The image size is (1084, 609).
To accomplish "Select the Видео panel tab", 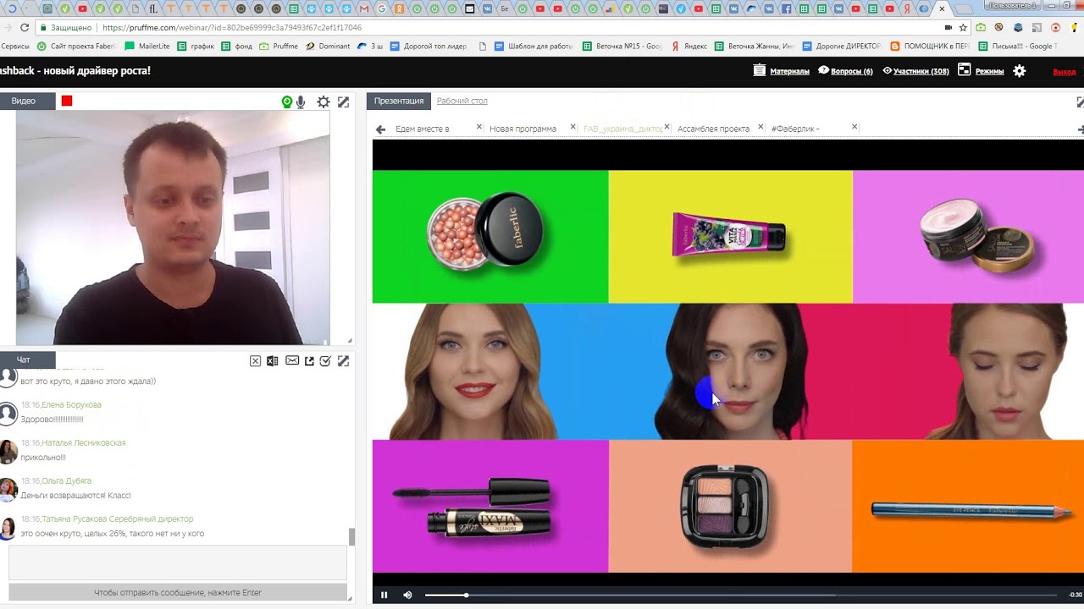I will (x=27, y=101).
